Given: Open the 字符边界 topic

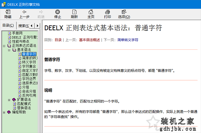Looking at the screenshot, I should [29, 79].
